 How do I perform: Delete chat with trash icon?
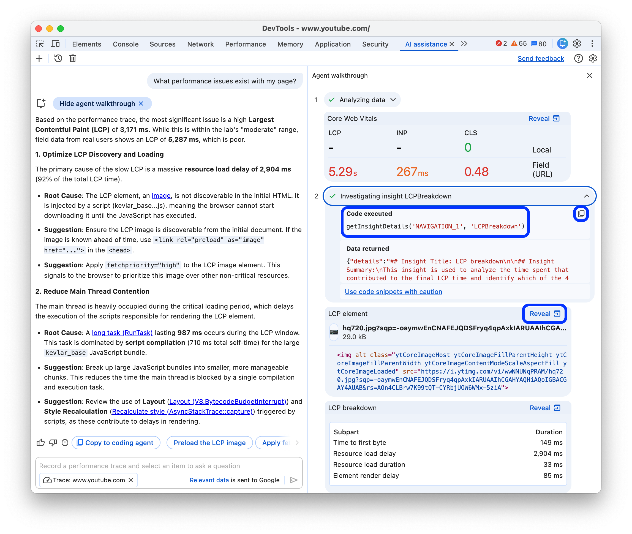(73, 58)
